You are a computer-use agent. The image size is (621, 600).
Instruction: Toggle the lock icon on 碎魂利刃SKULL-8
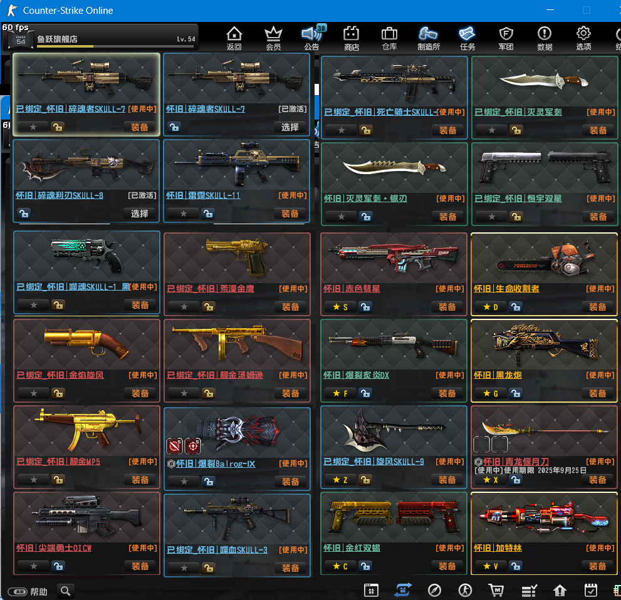[x=24, y=214]
